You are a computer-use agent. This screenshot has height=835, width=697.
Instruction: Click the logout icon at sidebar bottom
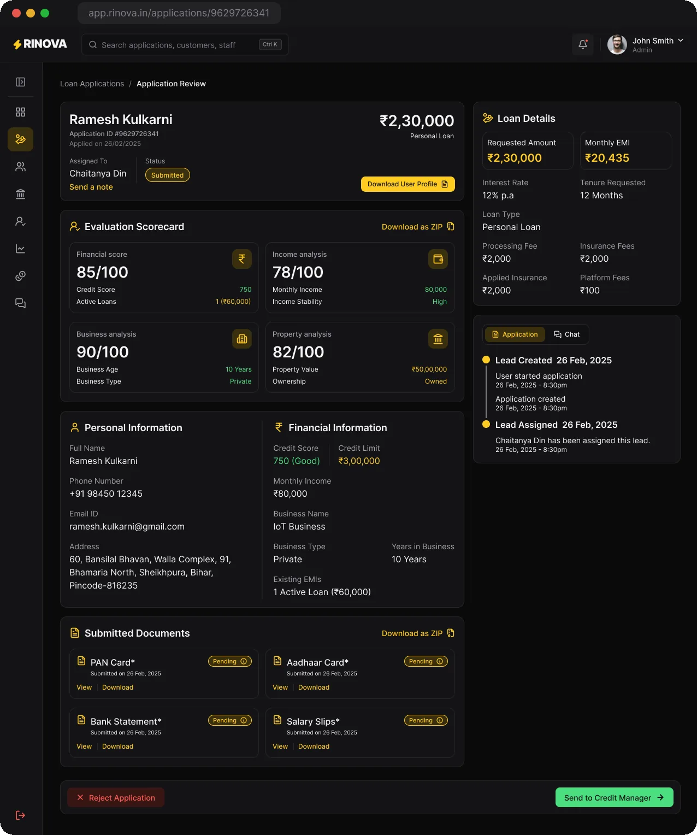(20, 815)
